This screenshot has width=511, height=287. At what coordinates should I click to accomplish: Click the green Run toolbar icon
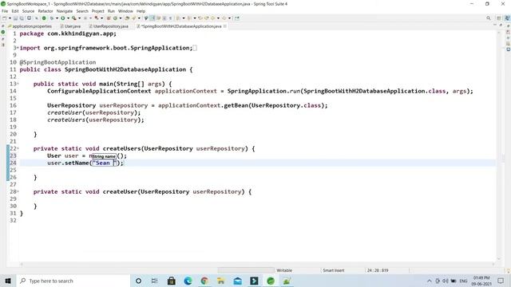point(63,18)
